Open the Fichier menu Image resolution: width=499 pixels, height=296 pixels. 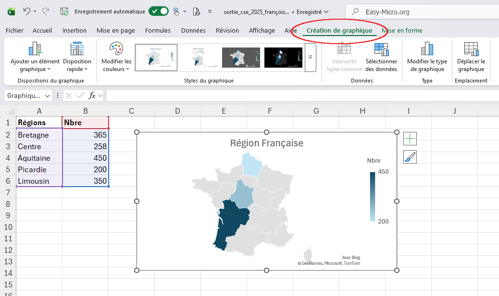pos(14,30)
